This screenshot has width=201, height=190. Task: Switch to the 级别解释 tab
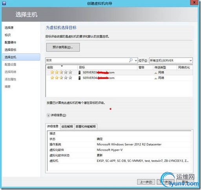pyautogui.click(x=67, y=126)
